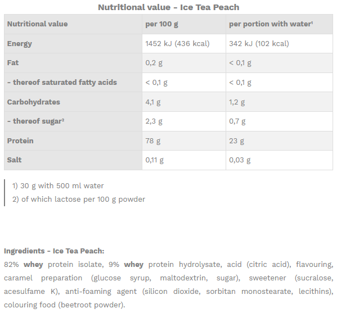341x322 pixels.
Task: Click the '0,7 g' sugar per portion value
Action: point(237,121)
